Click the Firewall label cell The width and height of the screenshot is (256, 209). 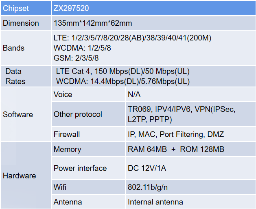pos(88,134)
